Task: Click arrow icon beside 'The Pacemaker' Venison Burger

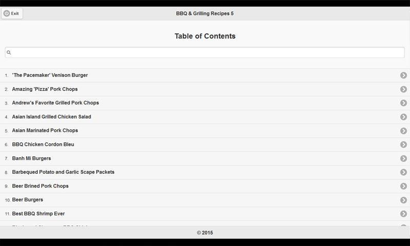Action: pyautogui.click(x=403, y=75)
